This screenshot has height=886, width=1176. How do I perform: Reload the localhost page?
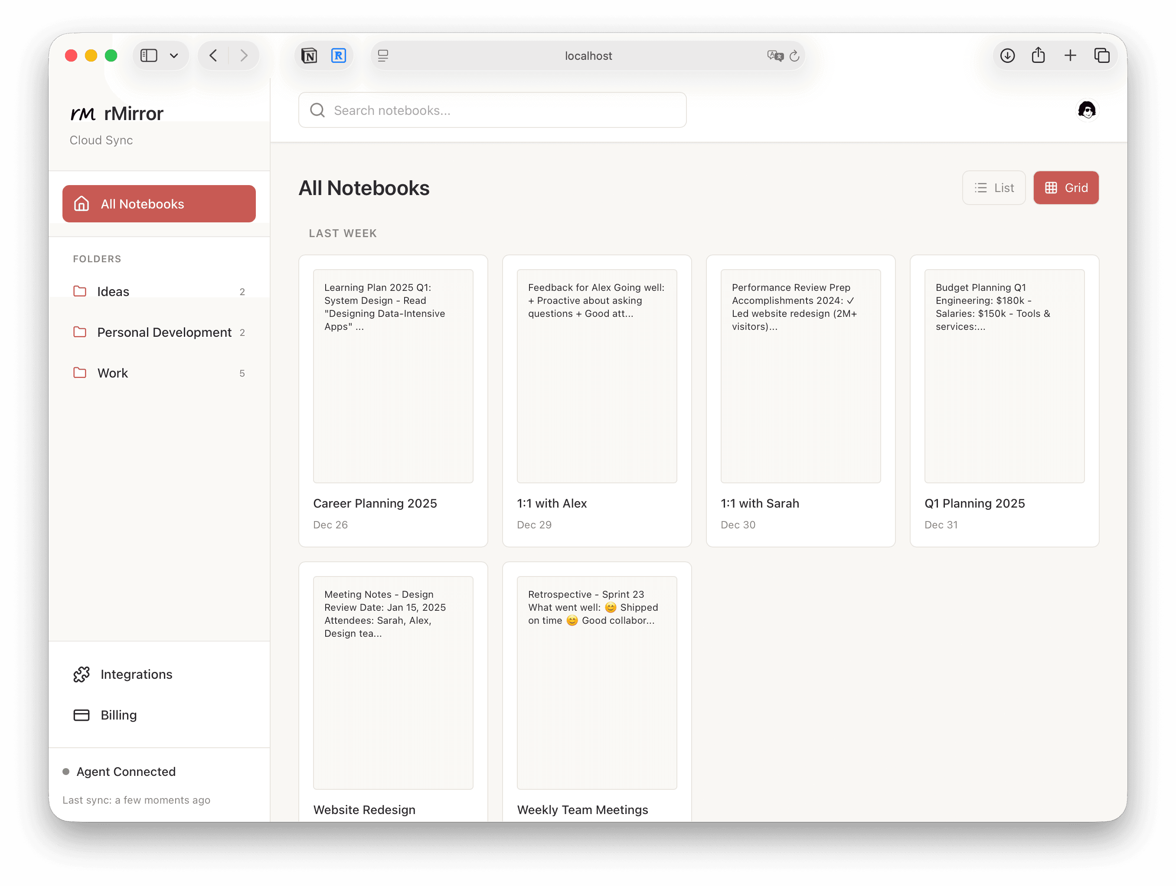(x=795, y=56)
